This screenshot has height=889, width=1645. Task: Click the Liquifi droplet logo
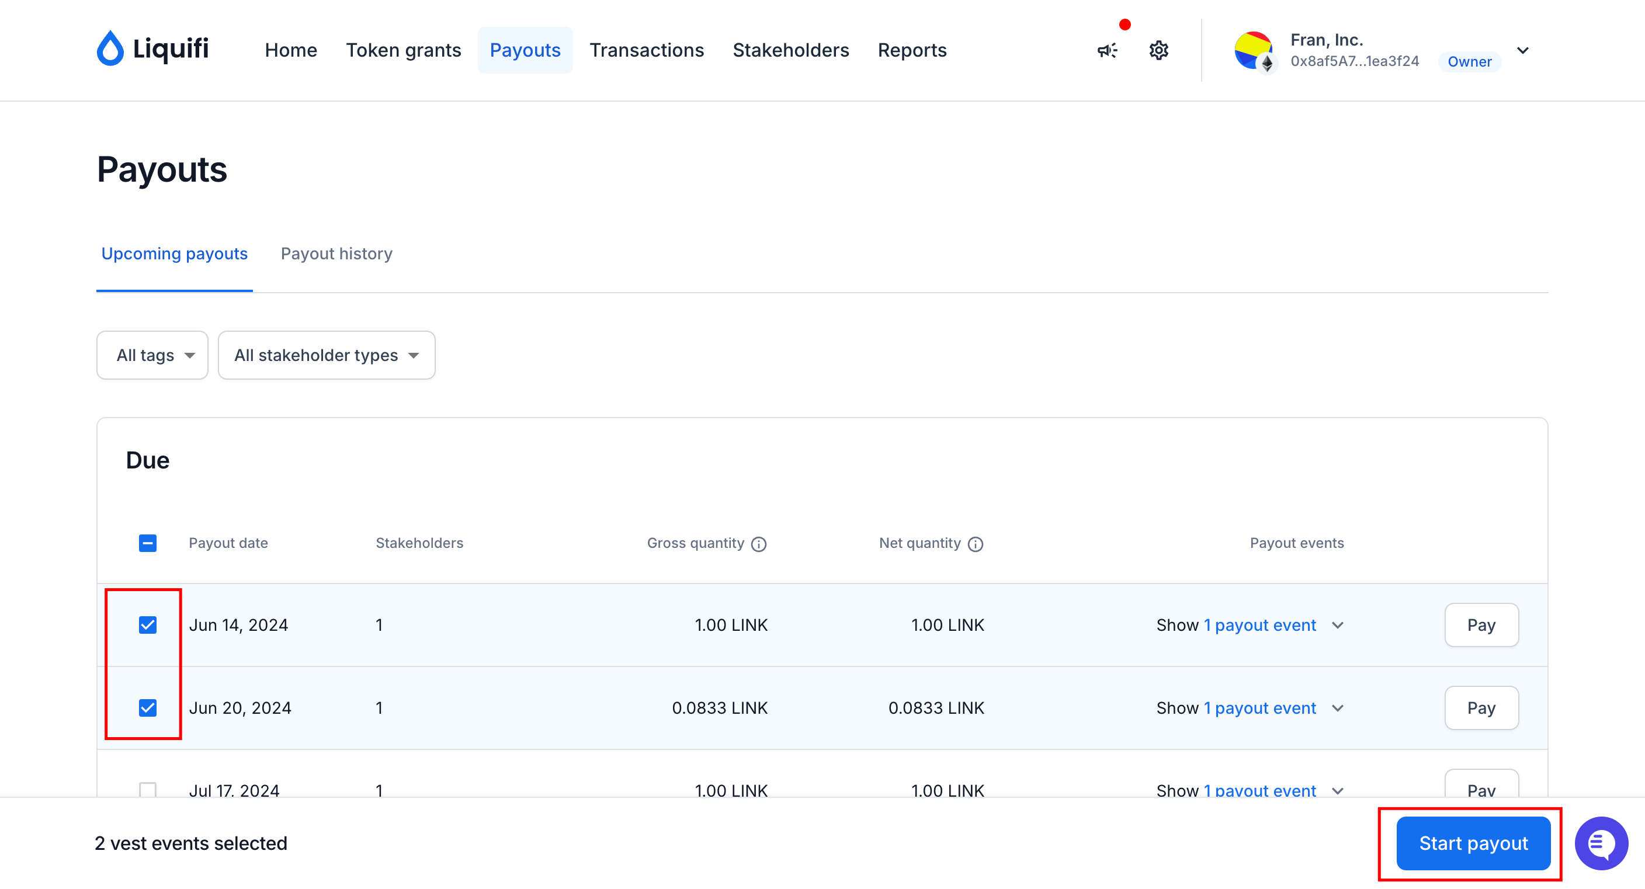pos(152,49)
